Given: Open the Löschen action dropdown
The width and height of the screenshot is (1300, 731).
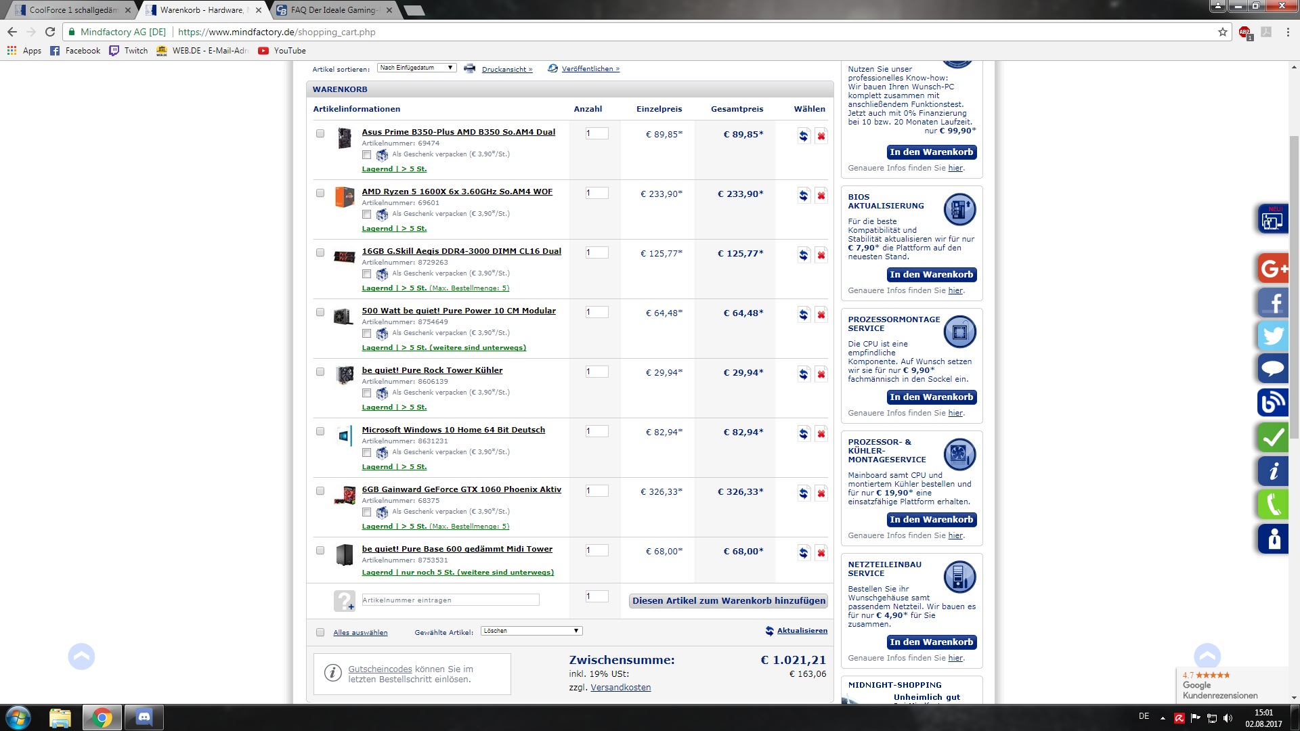Looking at the screenshot, I should [532, 631].
